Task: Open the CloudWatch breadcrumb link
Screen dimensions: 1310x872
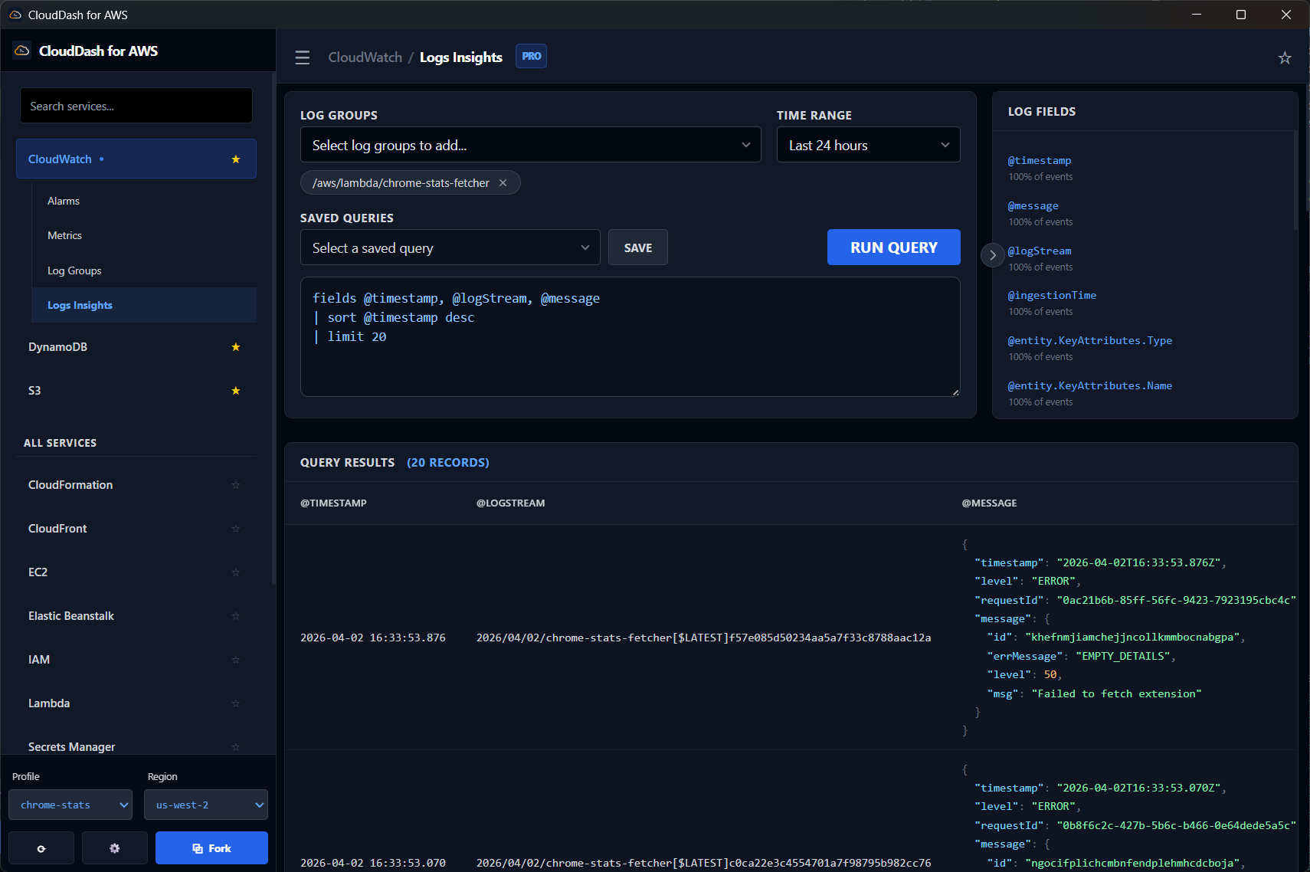Action: [365, 57]
